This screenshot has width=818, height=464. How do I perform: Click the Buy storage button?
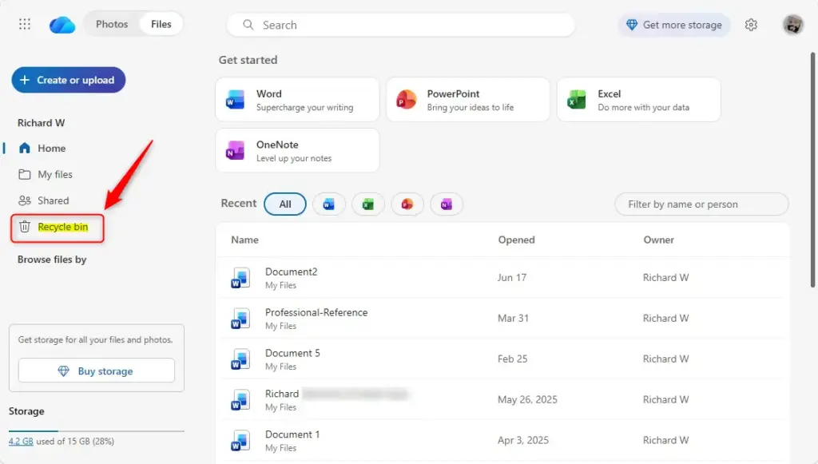(97, 371)
